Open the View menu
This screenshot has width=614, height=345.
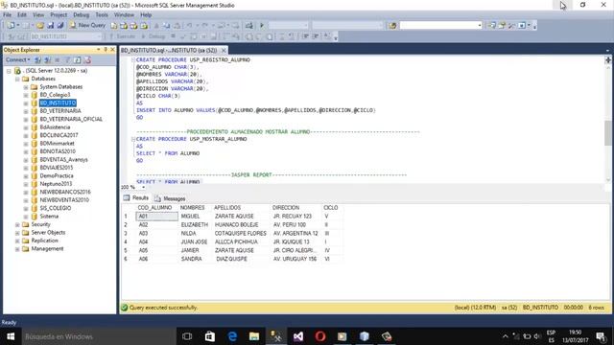coord(38,15)
